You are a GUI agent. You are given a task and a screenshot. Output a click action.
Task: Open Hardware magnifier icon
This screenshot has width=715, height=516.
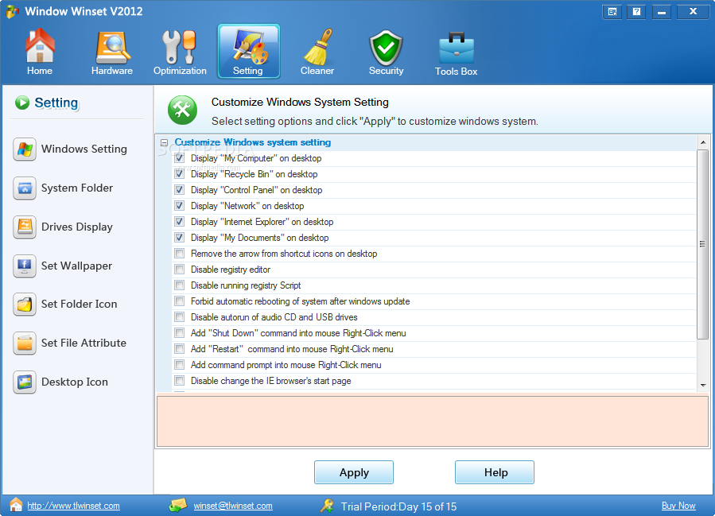pos(112,48)
